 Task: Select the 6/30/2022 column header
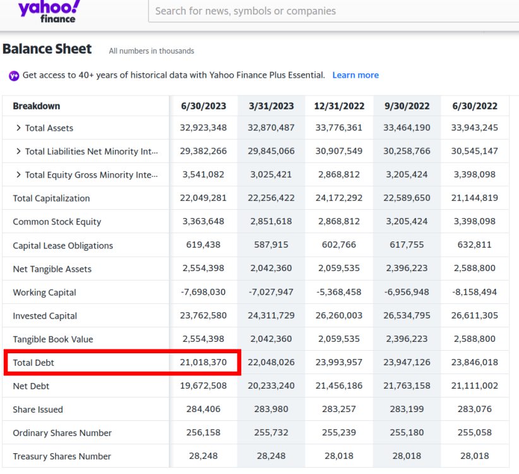(x=475, y=106)
